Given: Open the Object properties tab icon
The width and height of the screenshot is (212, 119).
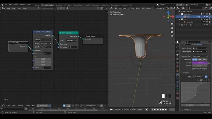Looking at the screenshot, I should (178, 71).
